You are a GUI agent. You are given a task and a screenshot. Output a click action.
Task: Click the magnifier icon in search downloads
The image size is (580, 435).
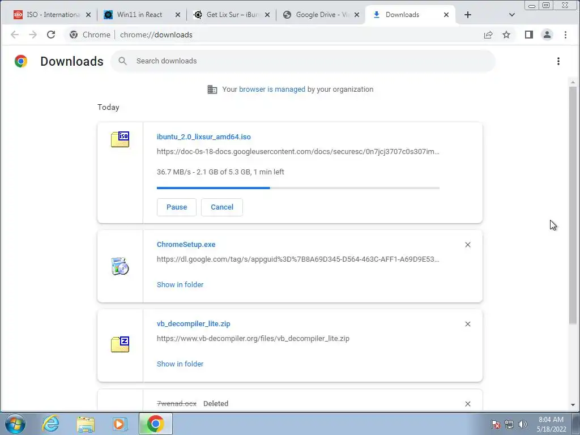(122, 61)
